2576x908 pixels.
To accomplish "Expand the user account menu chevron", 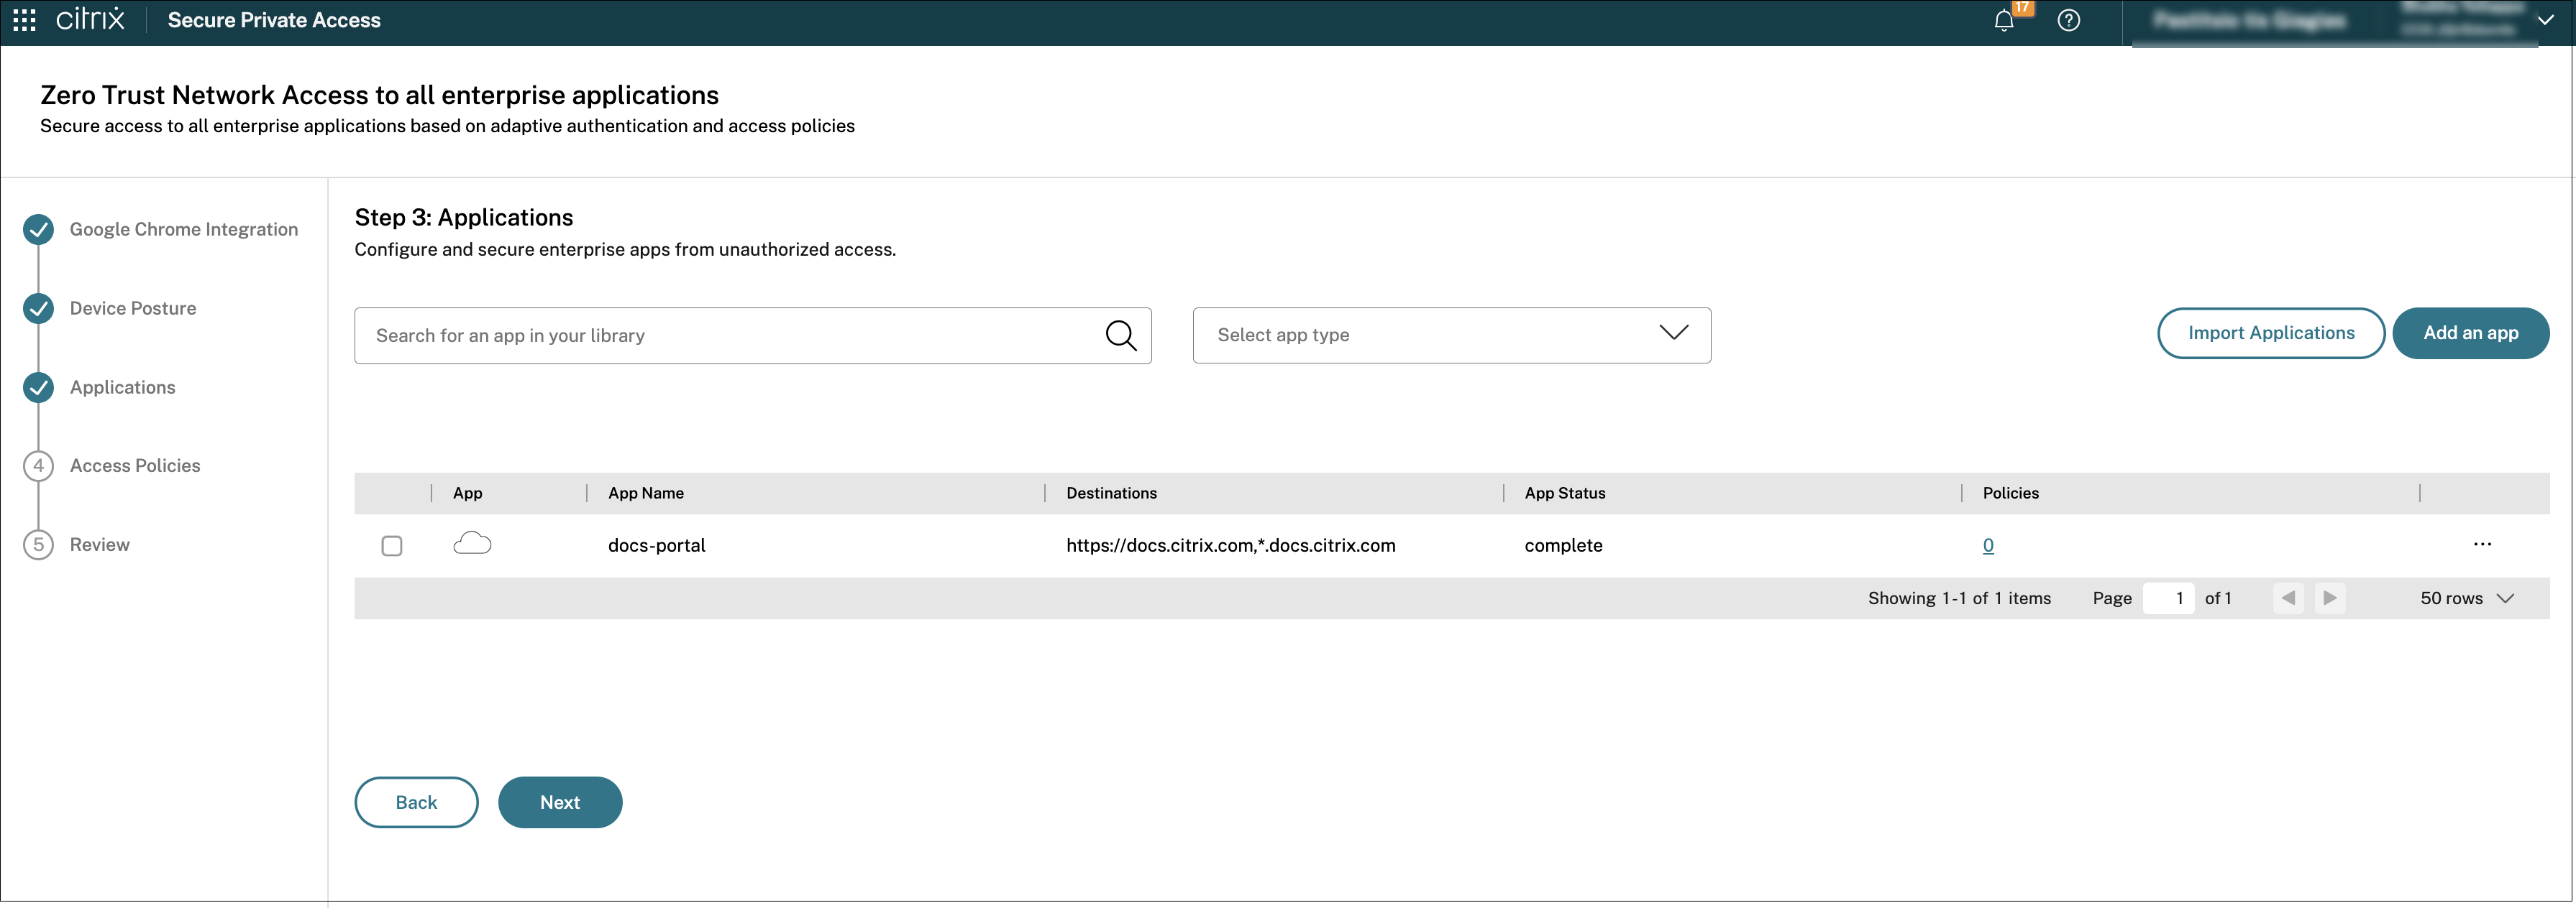I will coord(2545,20).
